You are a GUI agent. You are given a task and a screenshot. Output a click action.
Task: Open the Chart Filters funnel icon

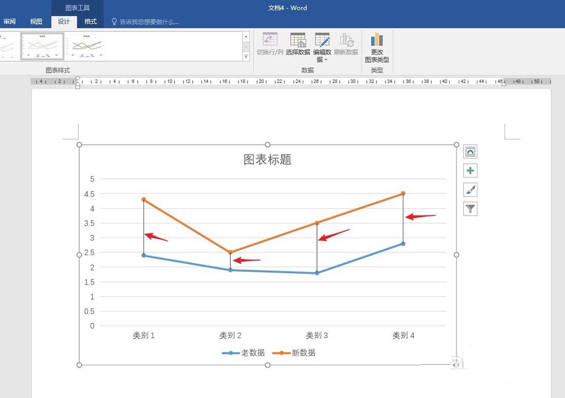click(x=470, y=209)
